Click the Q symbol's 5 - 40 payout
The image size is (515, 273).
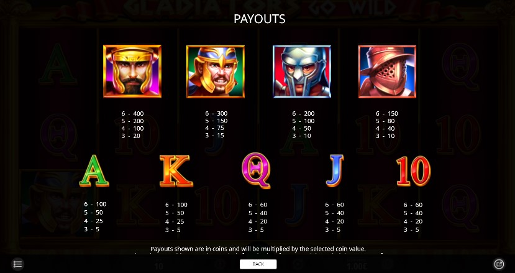[258, 213]
